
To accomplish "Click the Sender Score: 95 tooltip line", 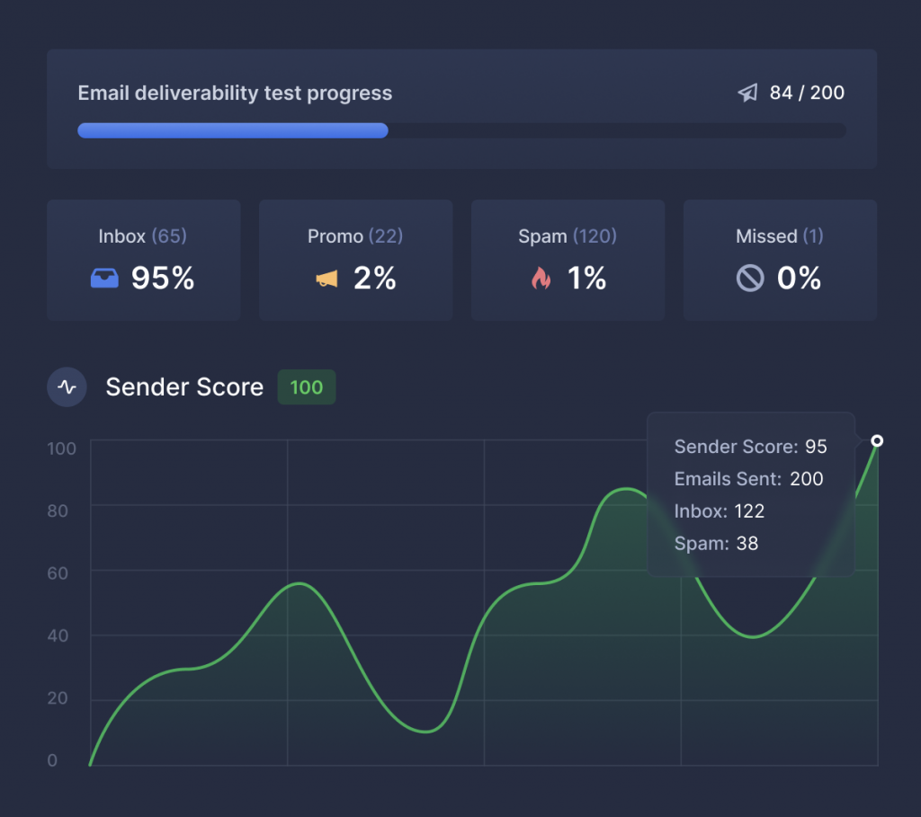I will click(x=750, y=447).
